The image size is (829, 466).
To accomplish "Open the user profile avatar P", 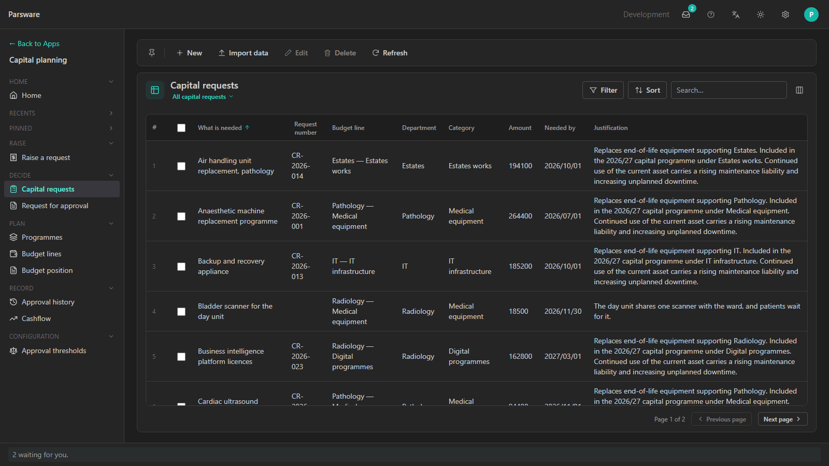I will pyautogui.click(x=811, y=14).
